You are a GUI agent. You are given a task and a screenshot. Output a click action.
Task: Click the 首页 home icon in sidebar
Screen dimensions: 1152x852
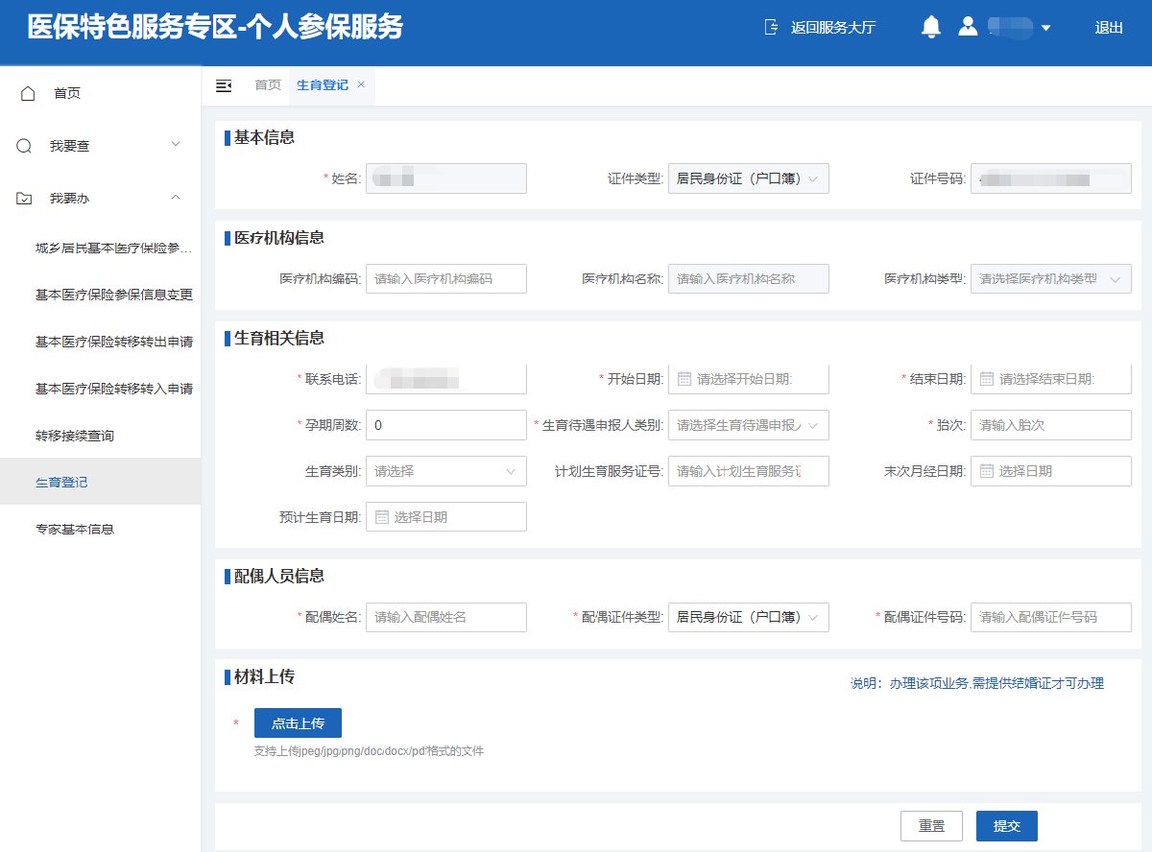pyautogui.click(x=28, y=93)
